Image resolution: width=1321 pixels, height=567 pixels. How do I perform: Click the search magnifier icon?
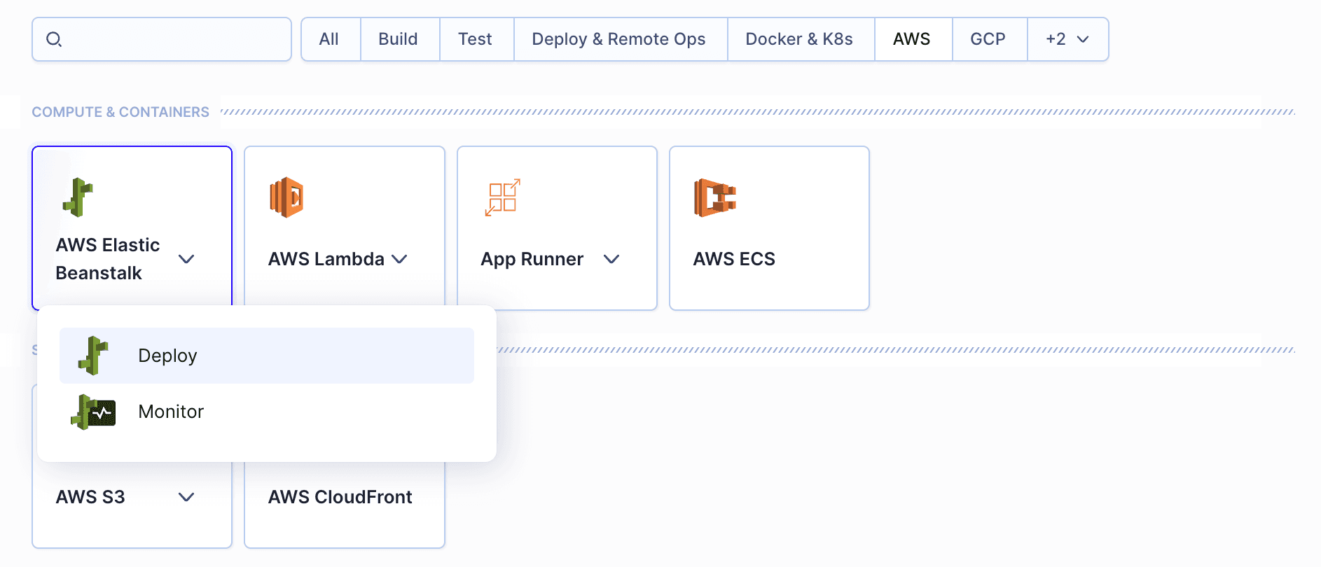coord(54,39)
